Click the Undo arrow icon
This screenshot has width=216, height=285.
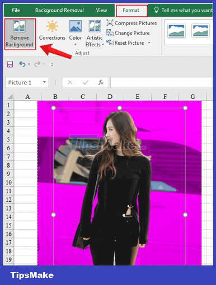pos(22,64)
